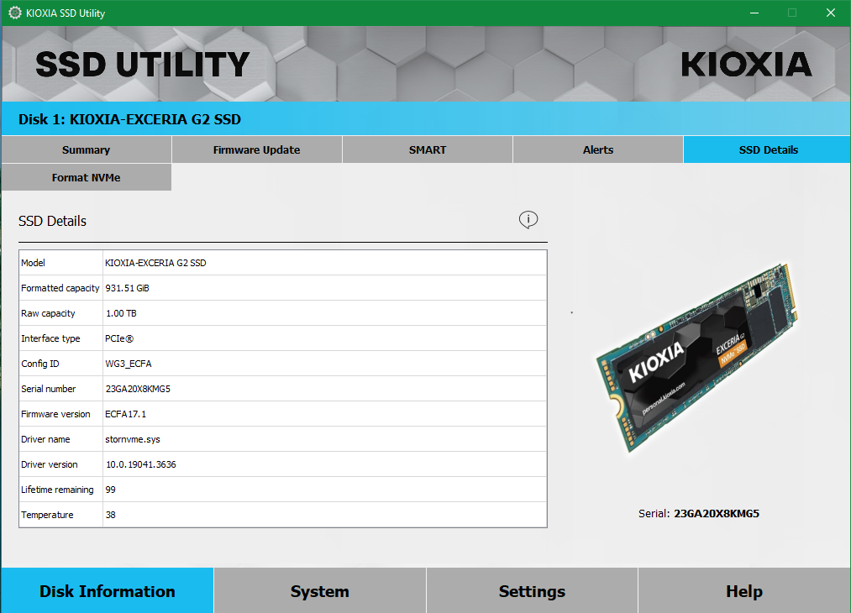Select the lifetime remaining value 99
The image size is (851, 613).
pos(324,490)
